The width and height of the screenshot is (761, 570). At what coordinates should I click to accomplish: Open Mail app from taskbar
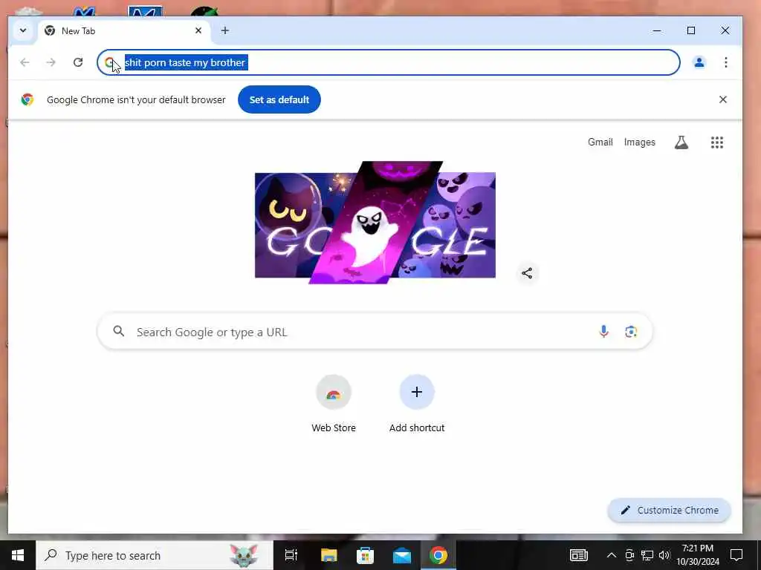click(x=402, y=555)
